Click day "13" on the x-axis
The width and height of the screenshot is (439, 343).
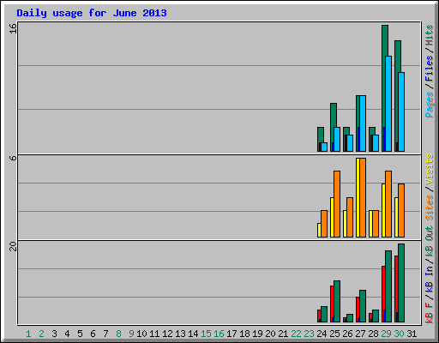click(180, 334)
